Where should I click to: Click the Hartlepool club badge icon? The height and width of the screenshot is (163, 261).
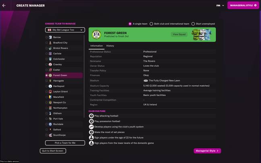coord(50,86)
